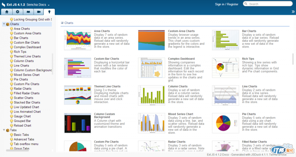
Task: Open Themed Line Charts tree item
Action: 27,57
